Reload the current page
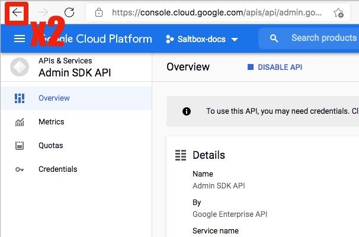Viewport: 359px width, 237px height. point(69,12)
